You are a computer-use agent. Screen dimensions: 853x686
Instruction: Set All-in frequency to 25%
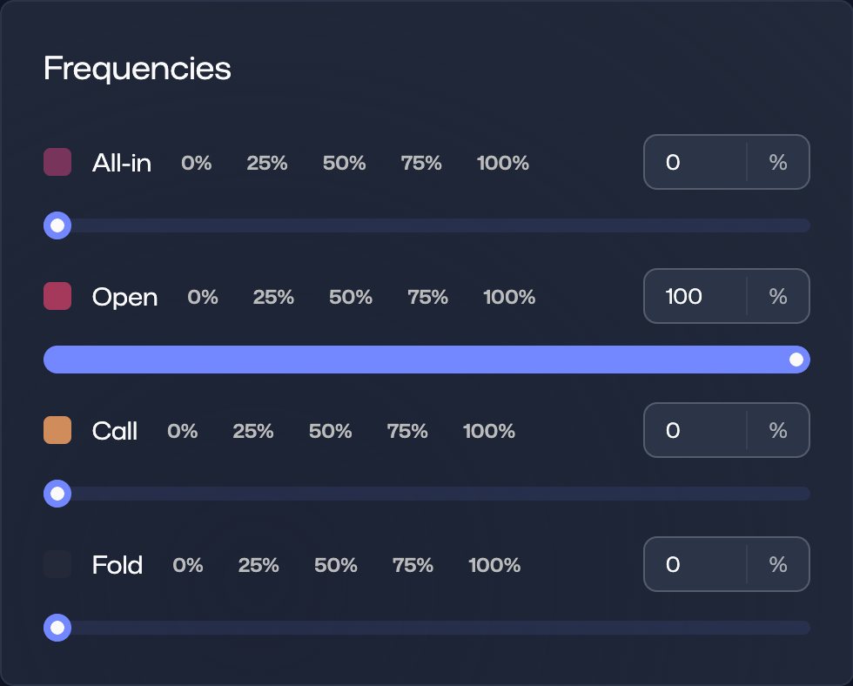(266, 163)
